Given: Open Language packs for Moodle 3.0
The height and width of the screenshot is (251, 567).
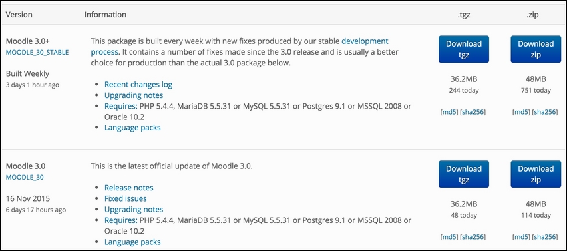Looking at the screenshot, I should pyautogui.click(x=132, y=242).
